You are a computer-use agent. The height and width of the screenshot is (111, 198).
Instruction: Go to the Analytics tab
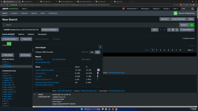pyautogui.click(x=14, y=13)
